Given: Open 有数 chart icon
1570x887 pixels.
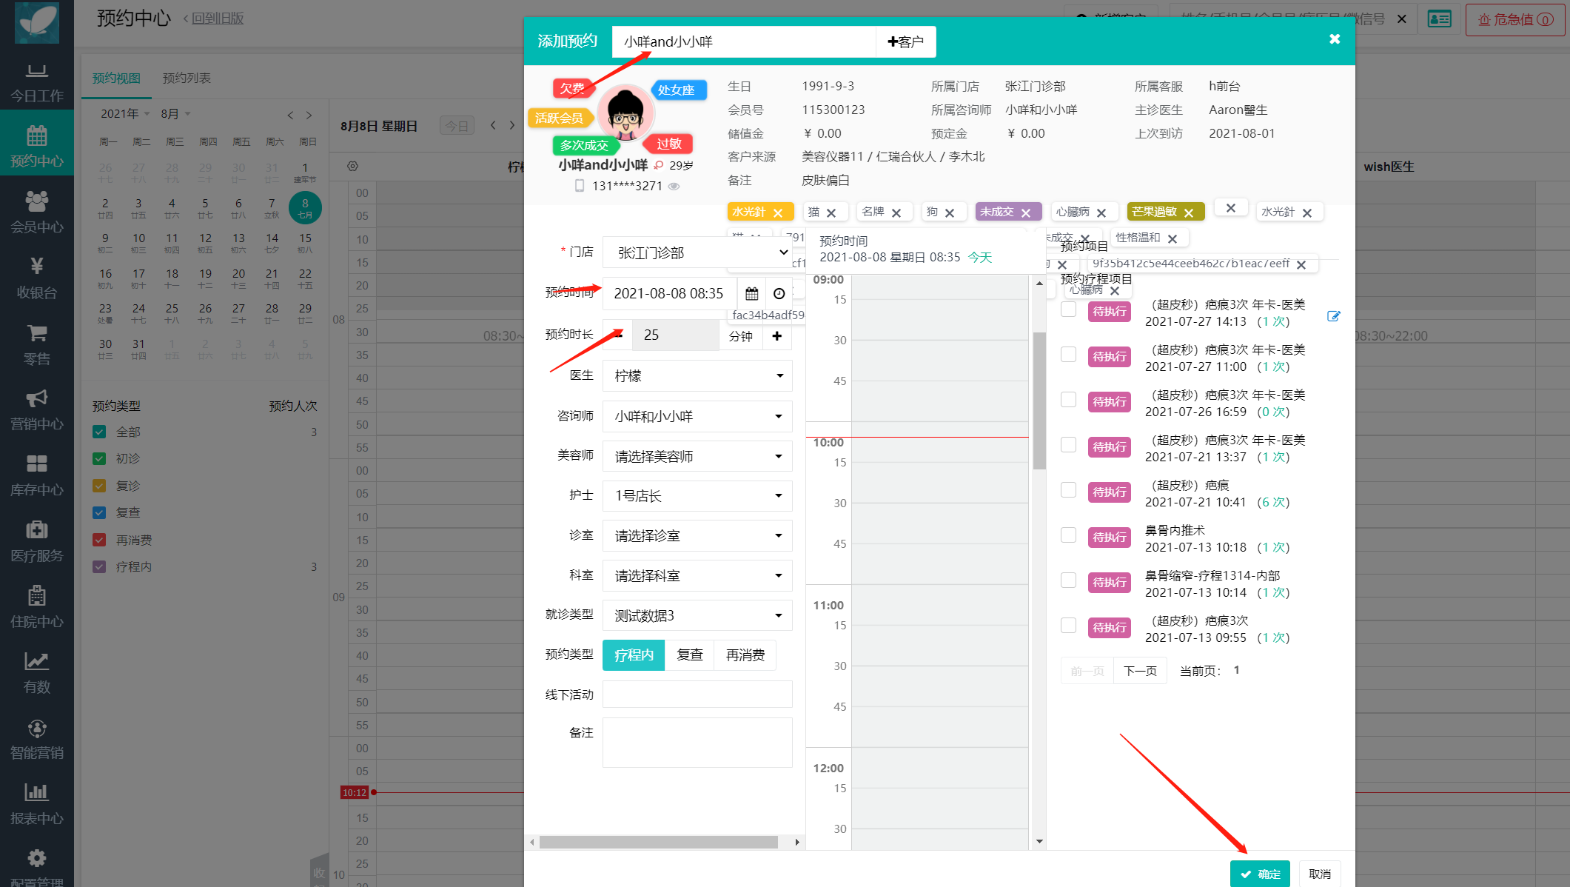Looking at the screenshot, I should pos(36,660).
